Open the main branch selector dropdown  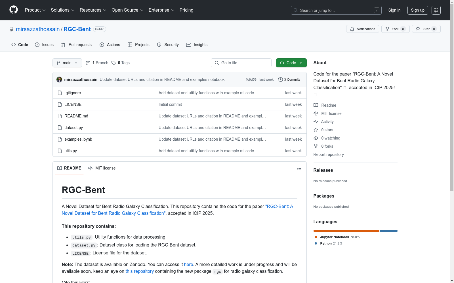tap(67, 63)
